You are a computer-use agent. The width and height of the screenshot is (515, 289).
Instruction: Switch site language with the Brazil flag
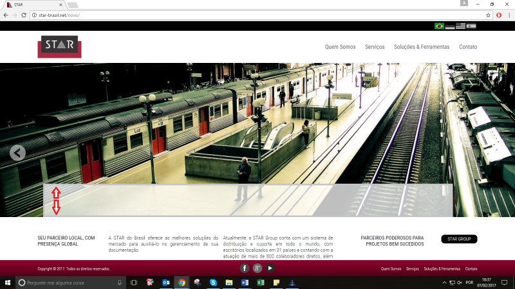[x=440, y=26]
